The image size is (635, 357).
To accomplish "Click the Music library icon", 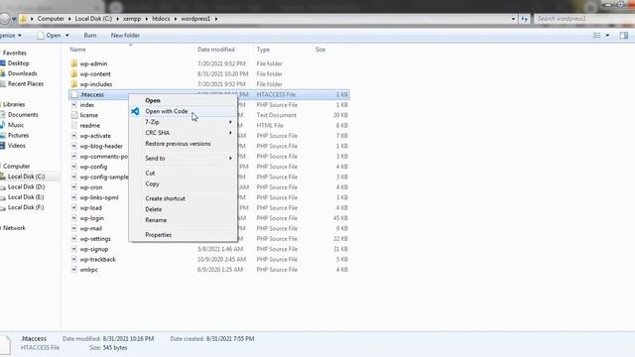I will point(3,125).
